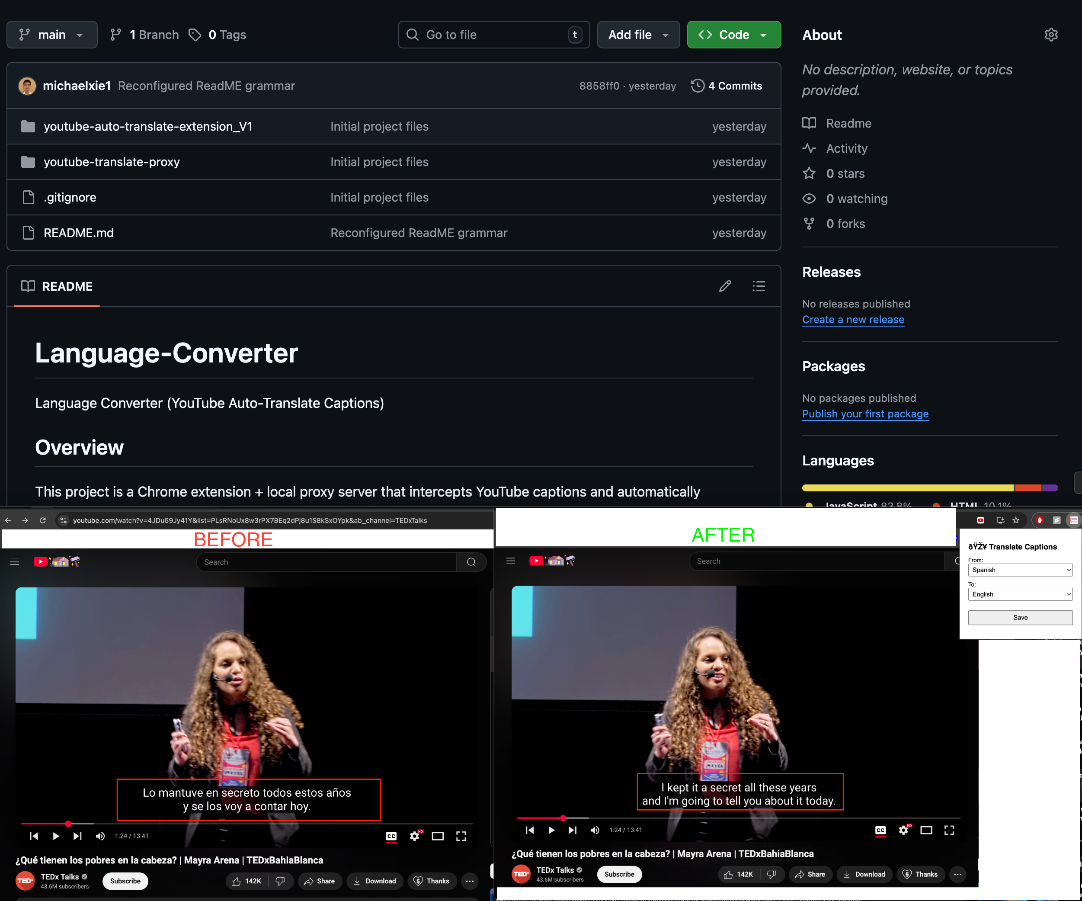
Task: Toggle theater mode in the AFTER player
Action: tap(926, 830)
